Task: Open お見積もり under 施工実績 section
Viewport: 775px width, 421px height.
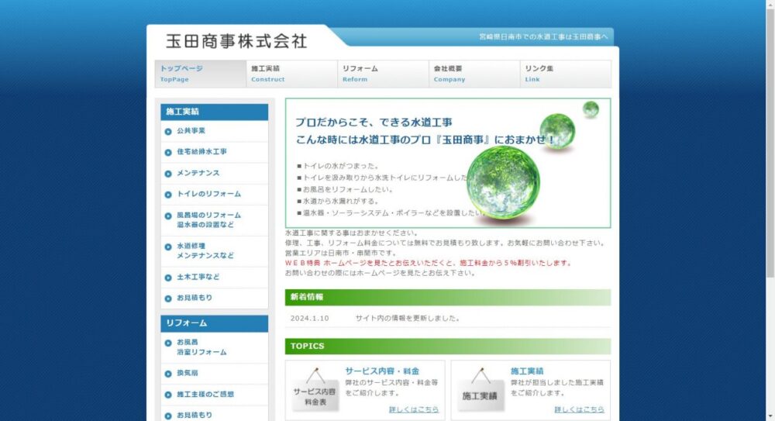Action: [195, 297]
